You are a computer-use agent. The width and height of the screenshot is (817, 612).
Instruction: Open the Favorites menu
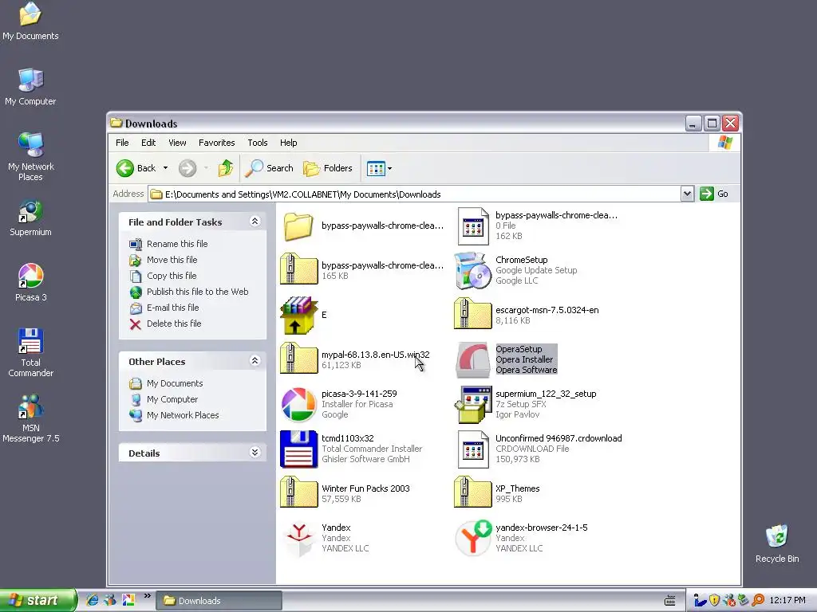pyautogui.click(x=217, y=143)
